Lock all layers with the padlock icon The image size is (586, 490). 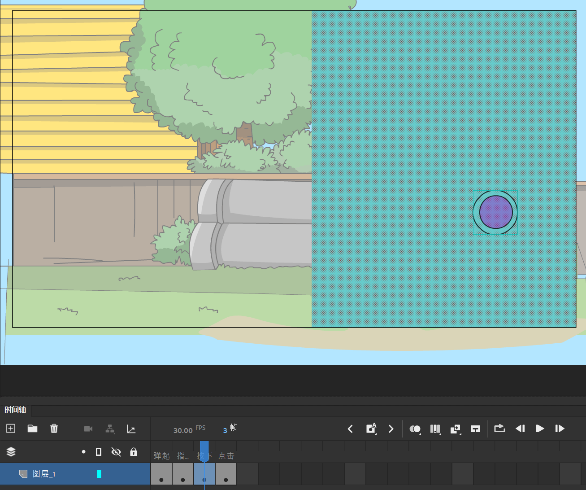pos(134,452)
